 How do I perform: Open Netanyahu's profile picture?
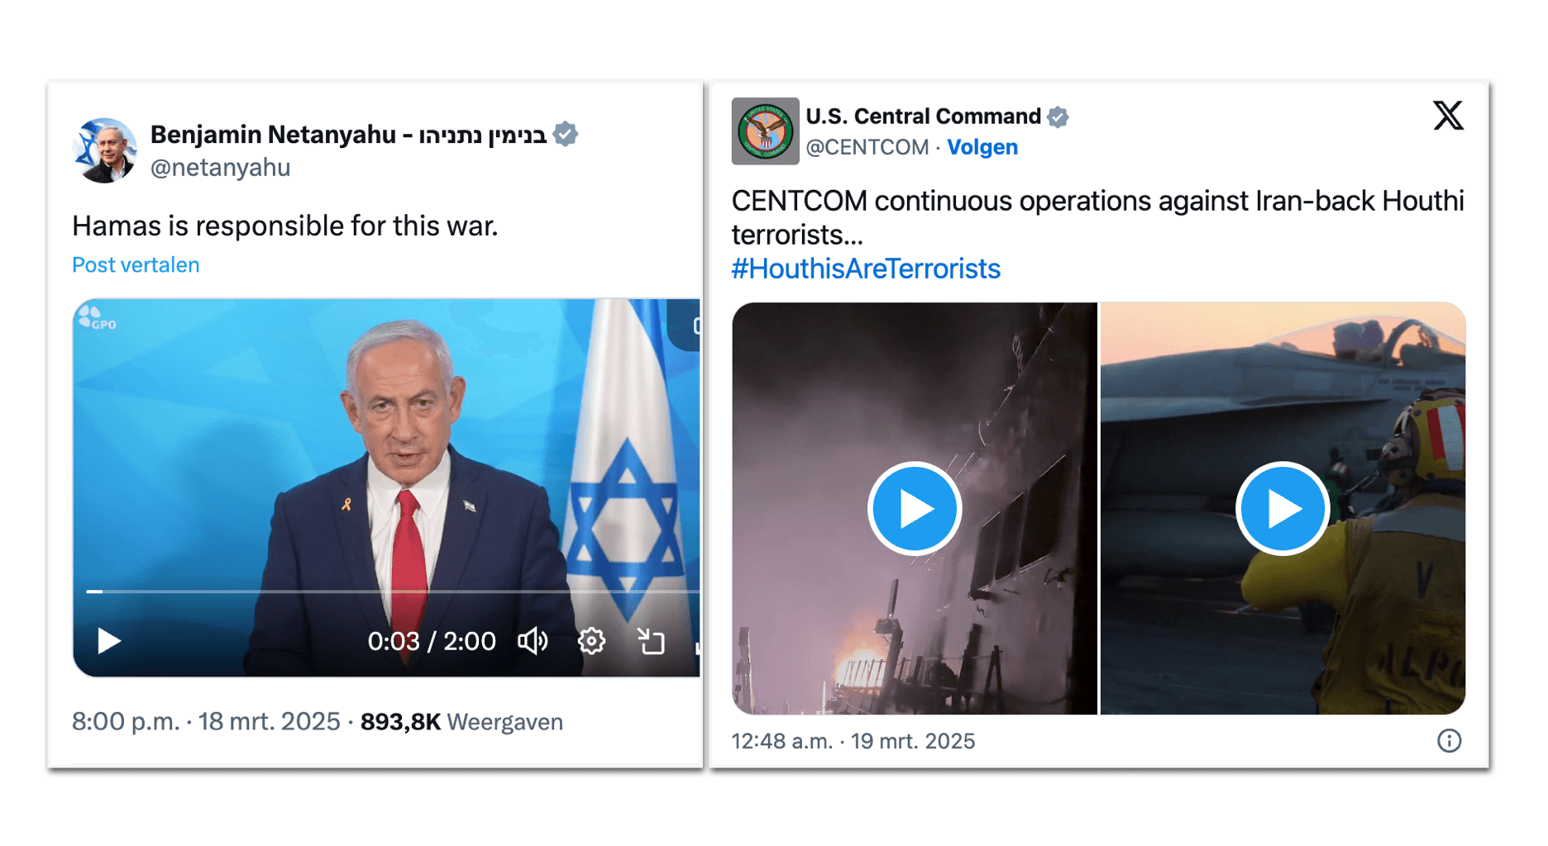[104, 150]
